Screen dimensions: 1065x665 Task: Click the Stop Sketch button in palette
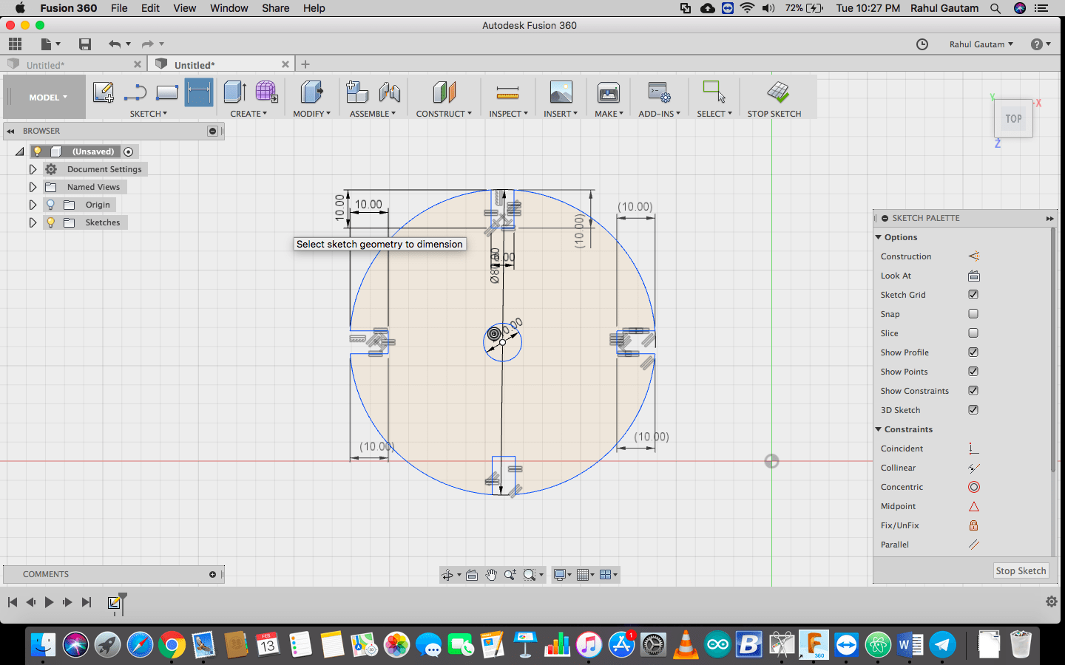tap(1021, 570)
